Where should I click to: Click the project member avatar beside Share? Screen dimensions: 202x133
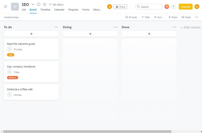coord(109,7)
